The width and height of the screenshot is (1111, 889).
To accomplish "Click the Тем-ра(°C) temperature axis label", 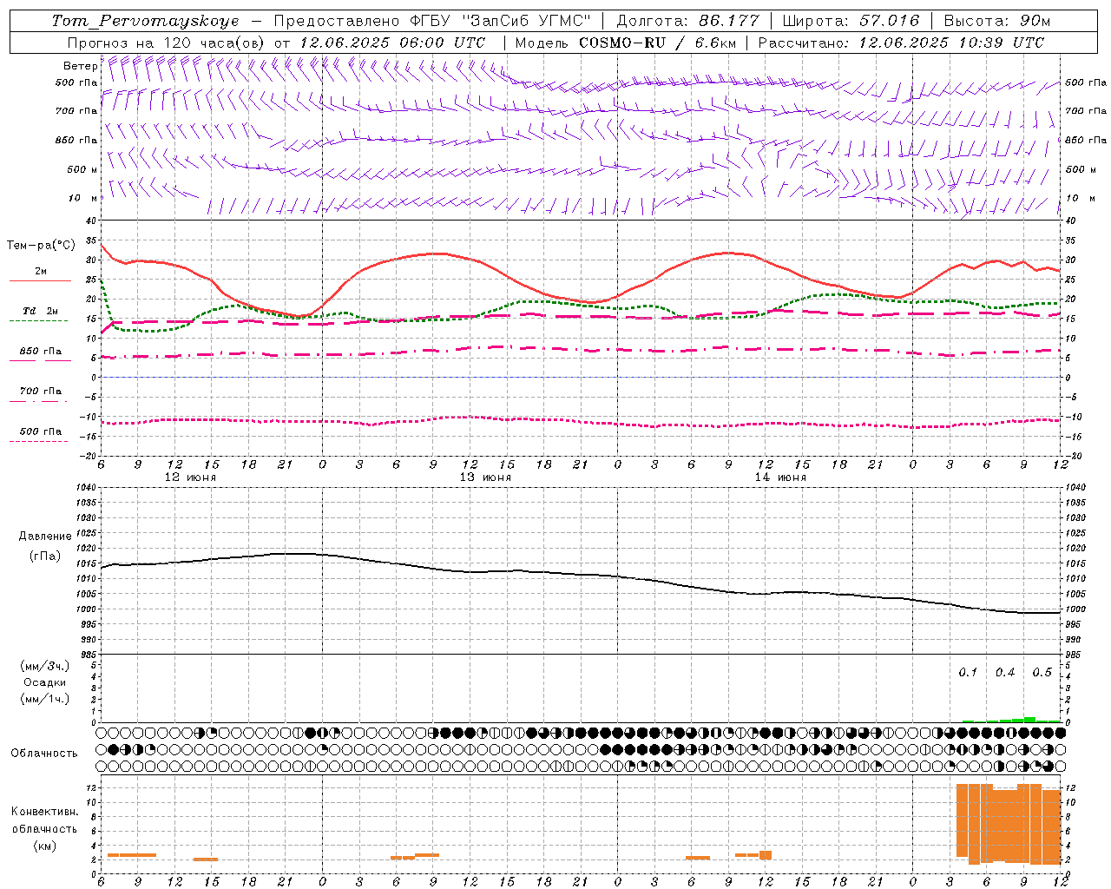I will click(x=41, y=246).
